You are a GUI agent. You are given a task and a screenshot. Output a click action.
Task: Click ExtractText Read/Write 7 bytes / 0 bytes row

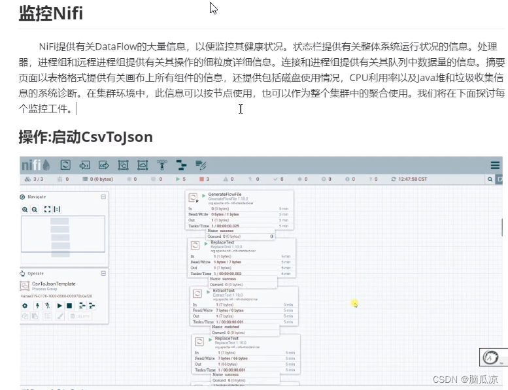(x=244, y=310)
